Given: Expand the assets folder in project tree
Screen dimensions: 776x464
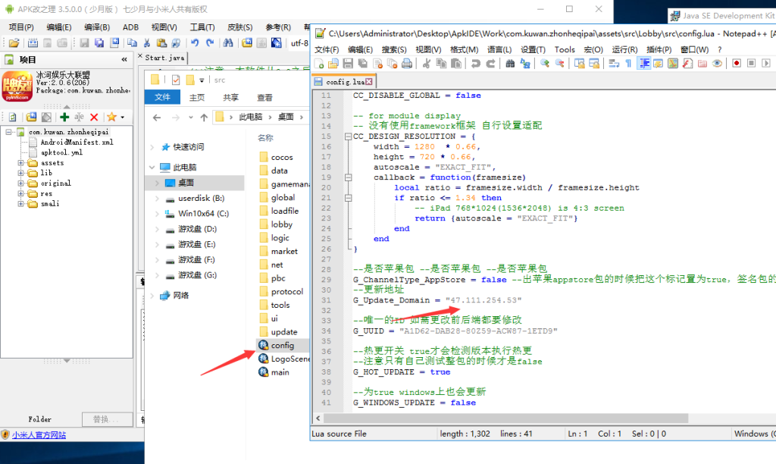Looking at the screenshot, I should tap(21, 163).
